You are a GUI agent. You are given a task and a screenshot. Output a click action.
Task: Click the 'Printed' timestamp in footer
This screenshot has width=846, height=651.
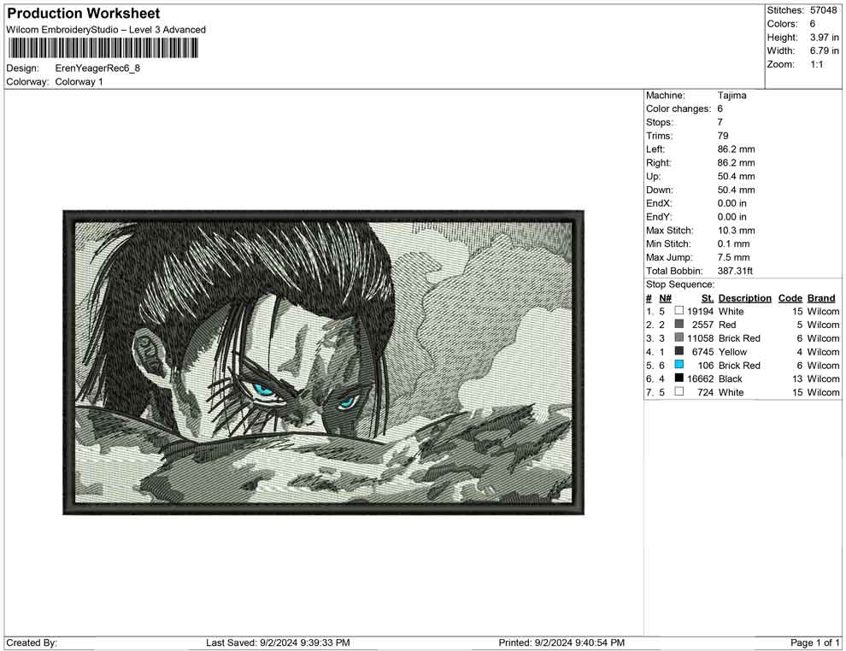(561, 642)
